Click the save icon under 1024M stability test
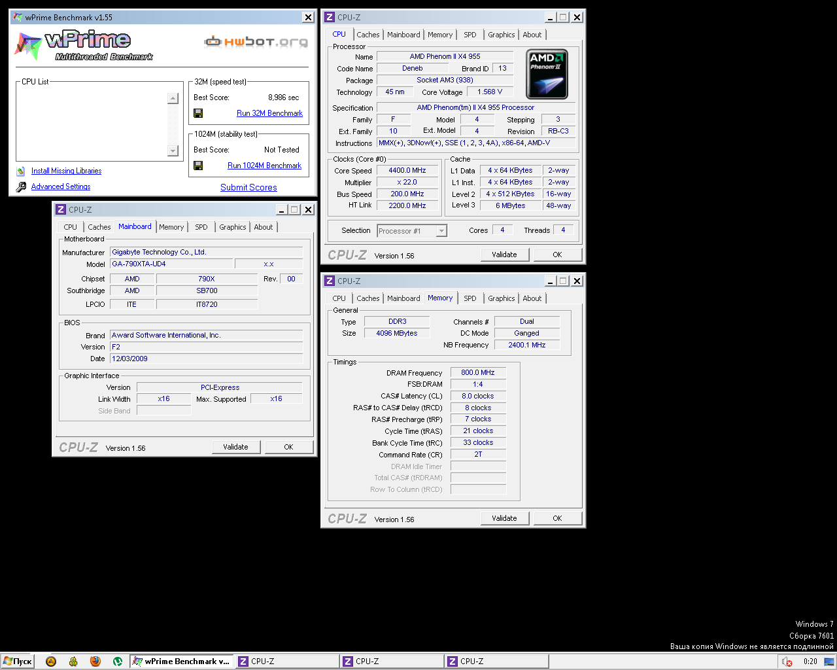This screenshot has height=670, width=837. point(198,166)
